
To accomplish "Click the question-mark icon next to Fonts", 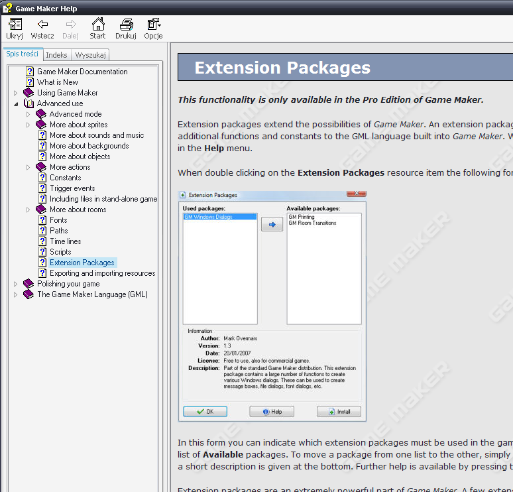I will tap(42, 220).
